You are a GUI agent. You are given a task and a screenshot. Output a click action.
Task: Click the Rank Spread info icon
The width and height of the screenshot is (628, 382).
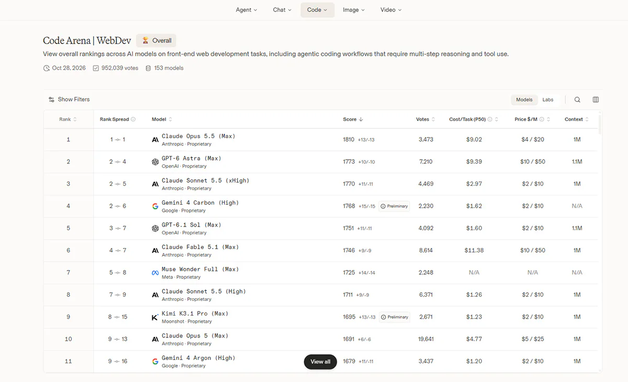[x=133, y=119]
